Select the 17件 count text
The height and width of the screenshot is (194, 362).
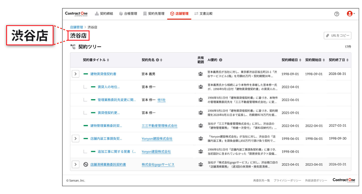[x=348, y=47]
